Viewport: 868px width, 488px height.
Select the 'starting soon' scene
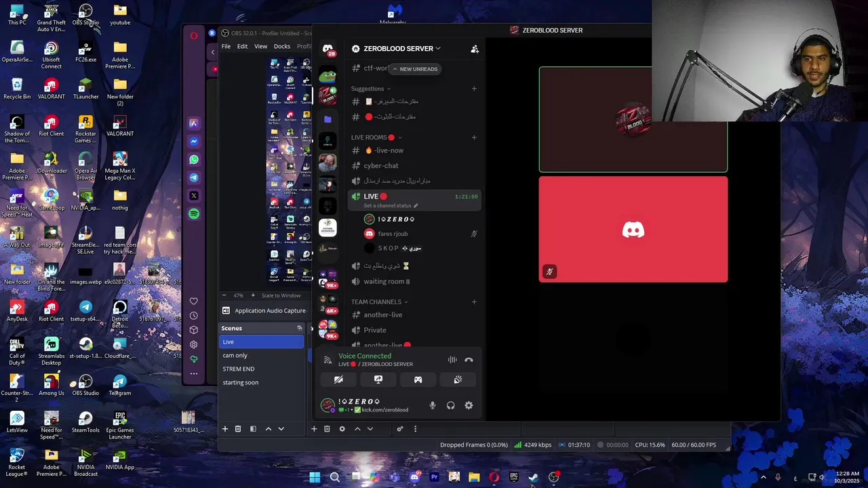(262, 382)
